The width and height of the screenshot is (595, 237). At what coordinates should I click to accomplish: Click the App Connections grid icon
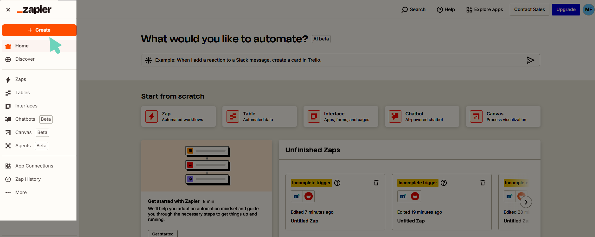pos(8,166)
